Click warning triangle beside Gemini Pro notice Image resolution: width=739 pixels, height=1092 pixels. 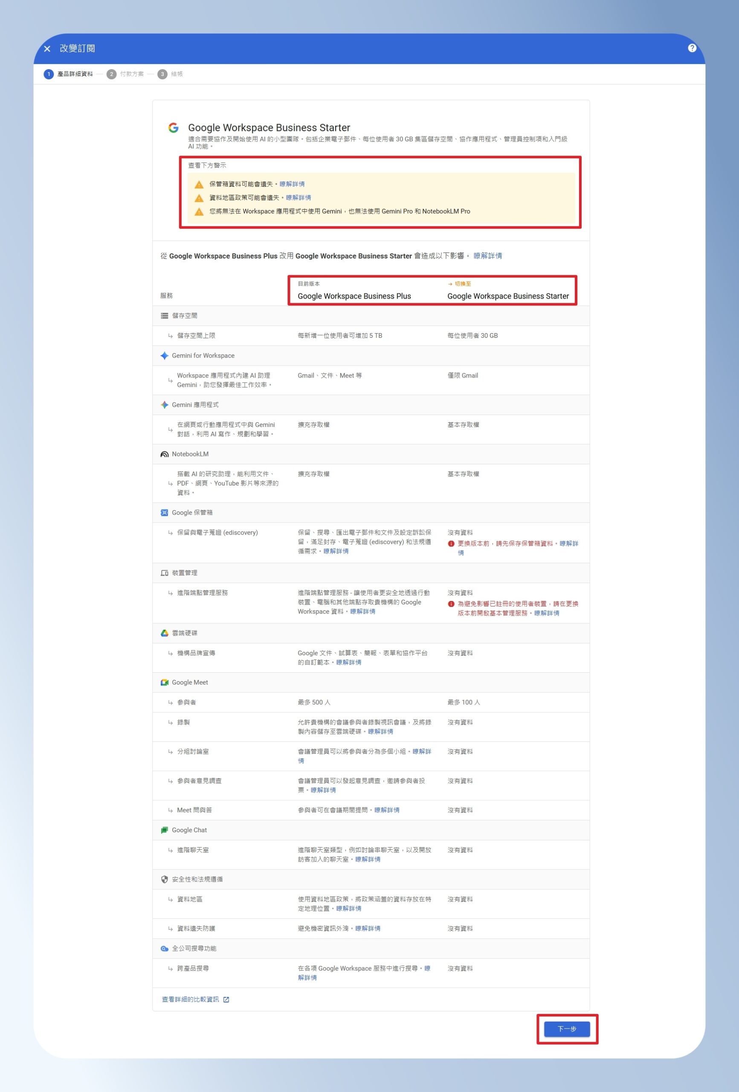tap(199, 212)
